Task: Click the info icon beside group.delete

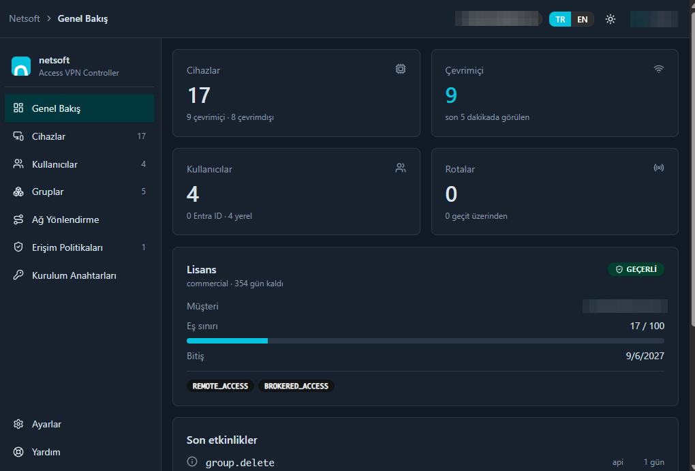Action: pyautogui.click(x=192, y=461)
